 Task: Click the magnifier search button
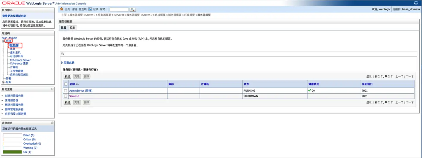click(x=132, y=10)
